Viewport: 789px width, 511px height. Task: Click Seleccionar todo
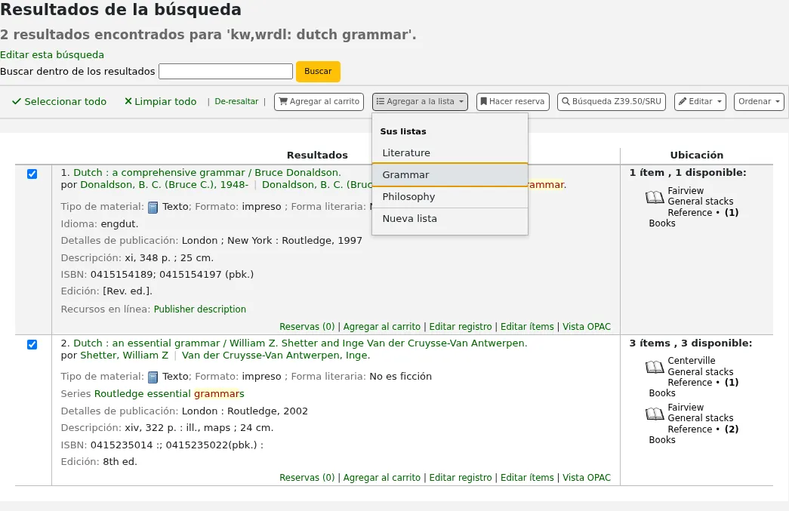point(60,102)
